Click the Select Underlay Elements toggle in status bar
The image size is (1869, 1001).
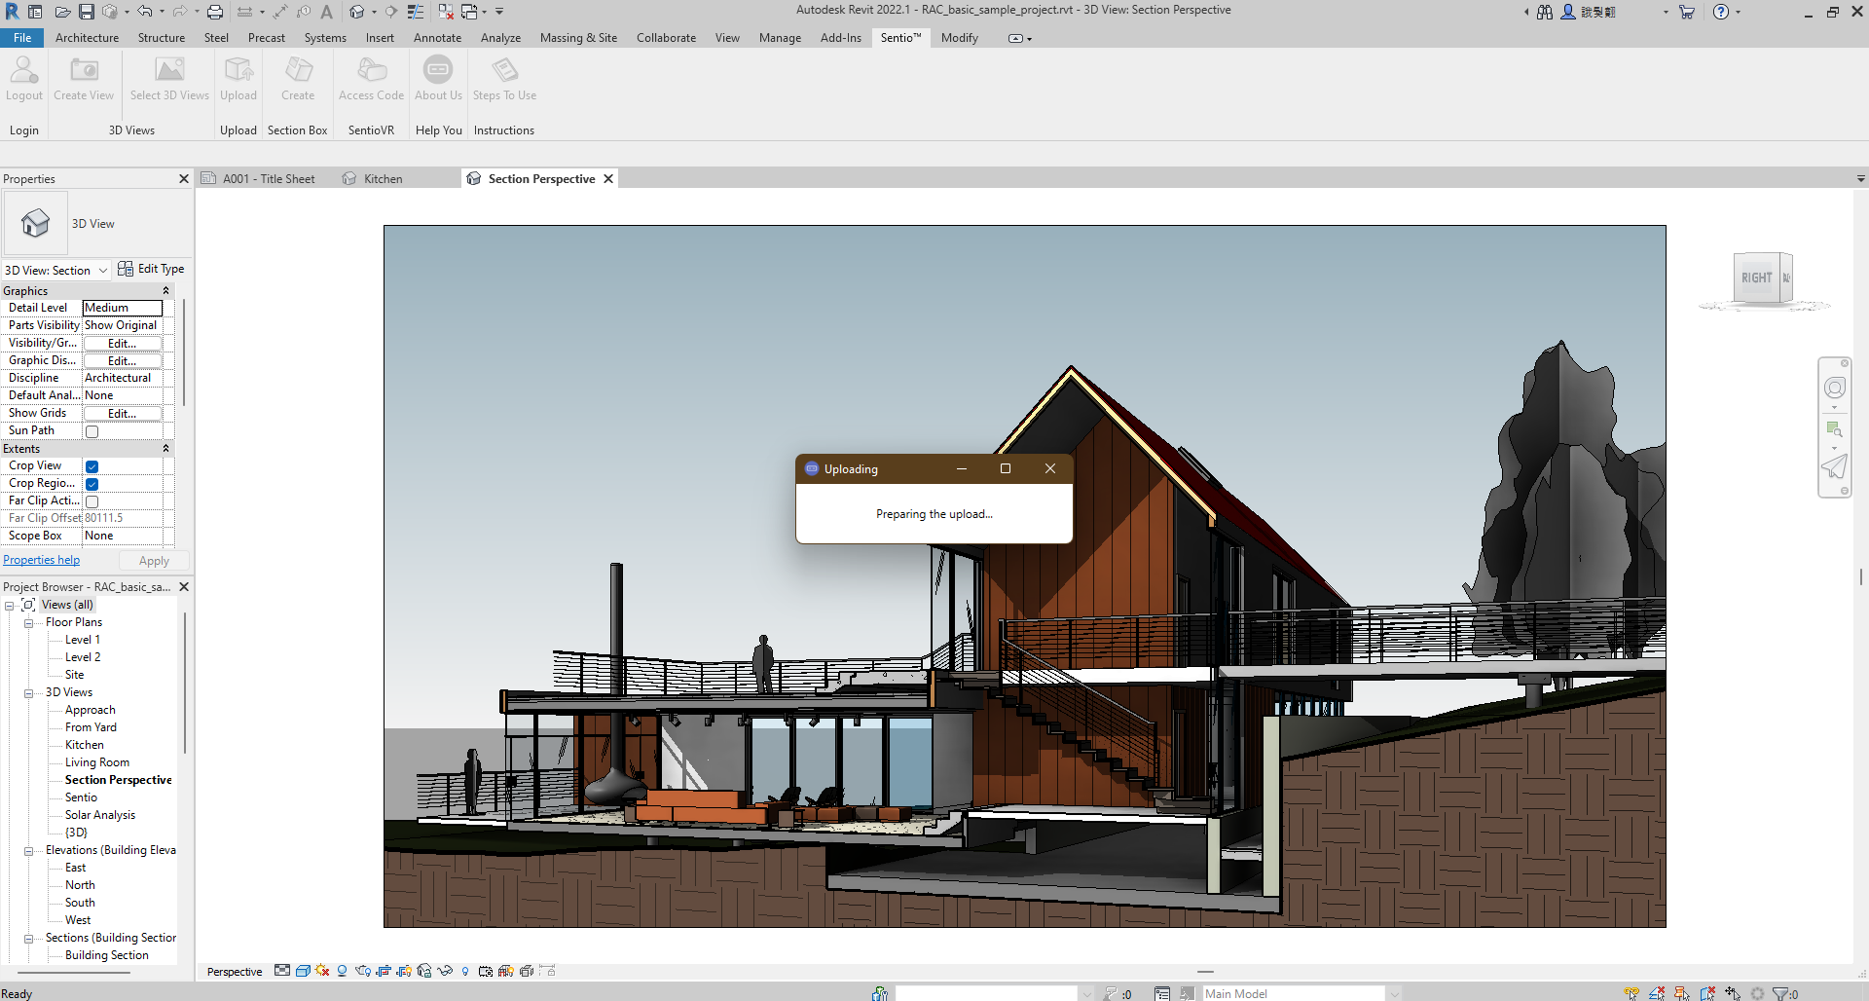click(x=1657, y=993)
